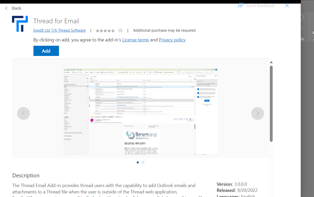This screenshot has height=197, width=314.
Task: Click the scrollbar up arrow
Action: [271, 62]
